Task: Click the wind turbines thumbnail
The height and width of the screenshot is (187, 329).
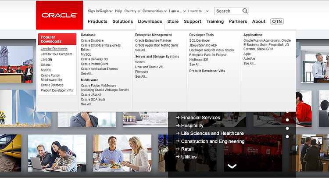Action: coord(25,108)
